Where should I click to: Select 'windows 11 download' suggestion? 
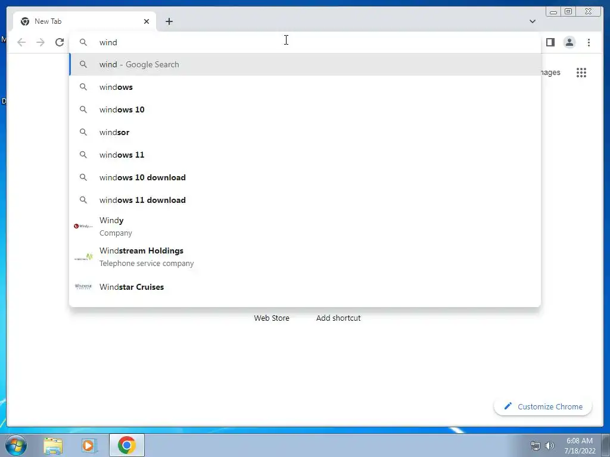(304, 200)
